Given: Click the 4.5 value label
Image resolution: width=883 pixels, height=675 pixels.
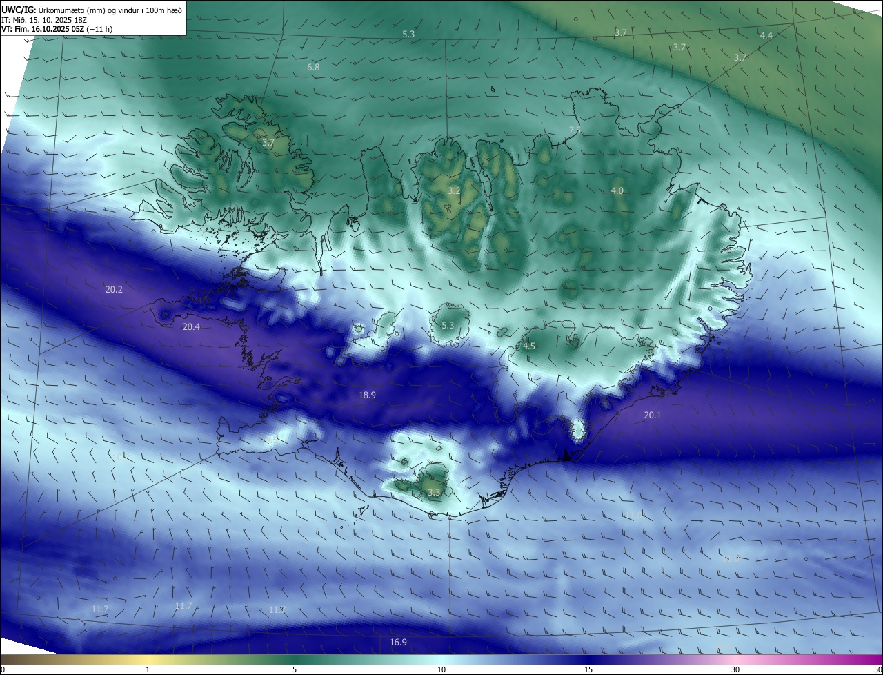Looking at the screenshot, I should pyautogui.click(x=529, y=346).
